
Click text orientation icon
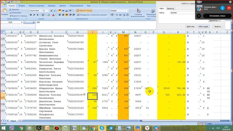(70, 11)
